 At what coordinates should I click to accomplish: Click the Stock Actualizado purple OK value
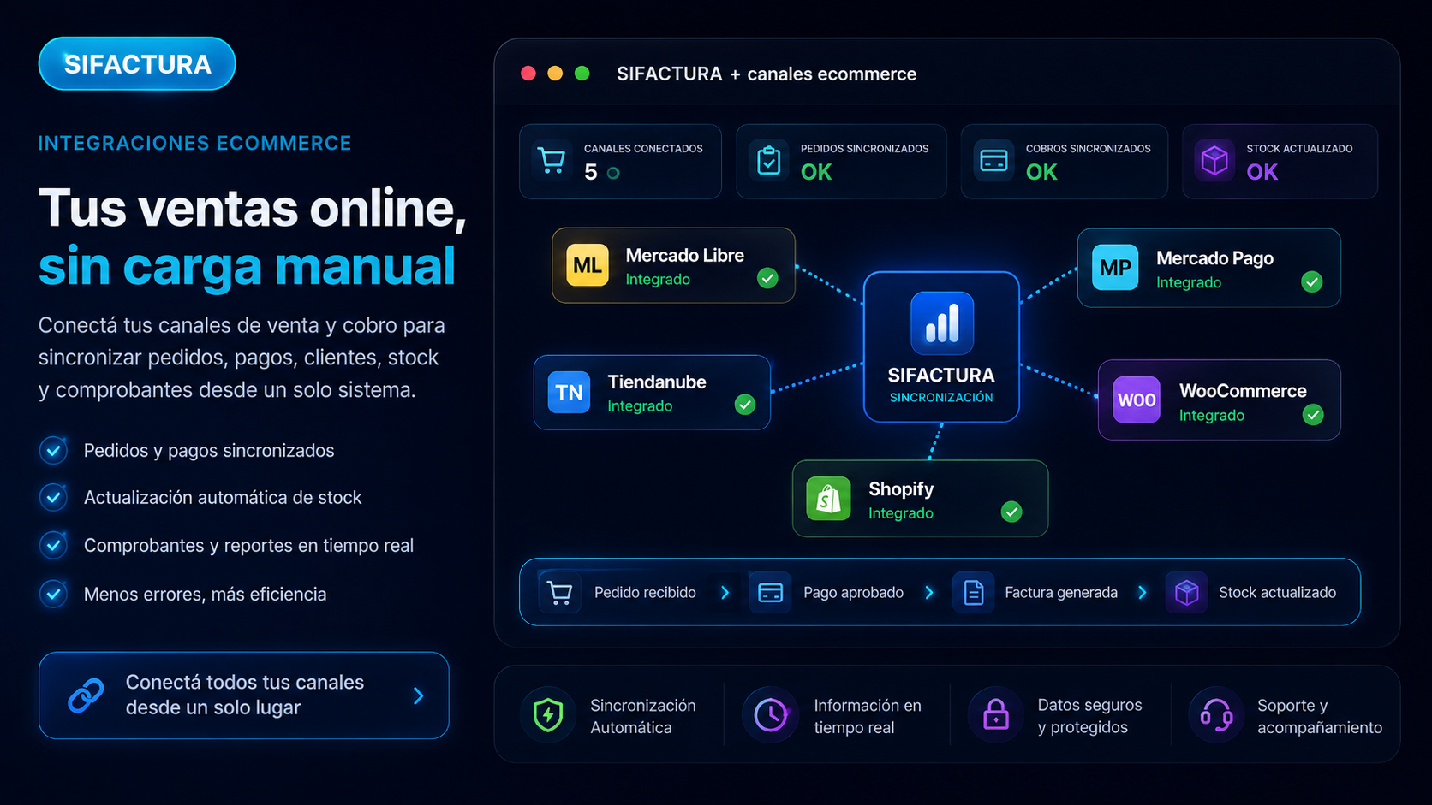1262,172
